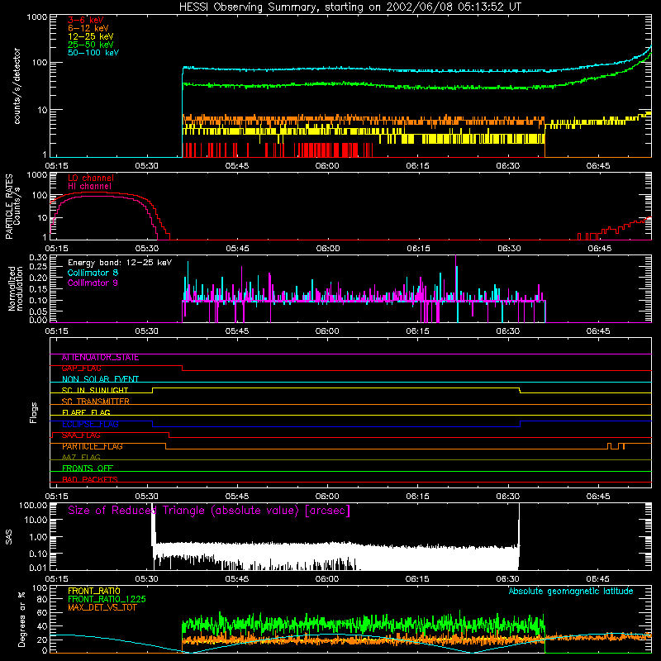Click the MAX_DET_VS_TOT legend label
Viewport: 661px width, 661px height.
point(102,607)
